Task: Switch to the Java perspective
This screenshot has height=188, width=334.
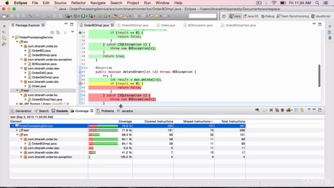Action: tap(235, 16)
